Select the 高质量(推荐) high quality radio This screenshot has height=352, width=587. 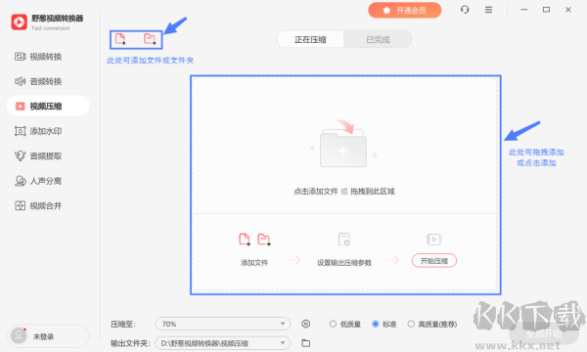(x=411, y=324)
